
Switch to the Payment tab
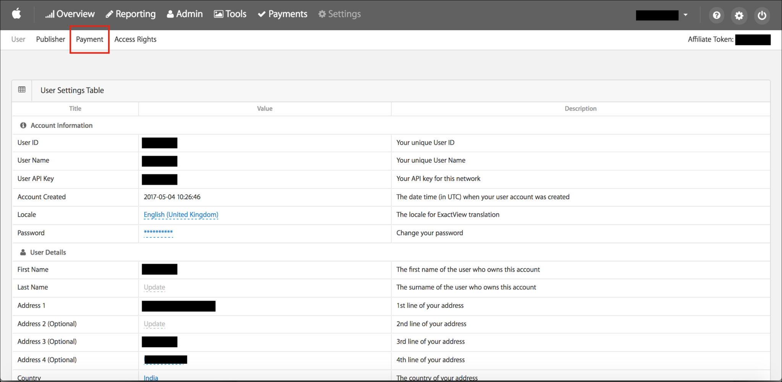coord(89,39)
